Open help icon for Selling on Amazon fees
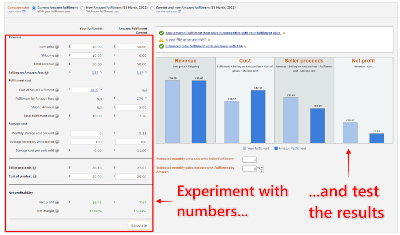The image size is (400, 235). tap(47, 73)
